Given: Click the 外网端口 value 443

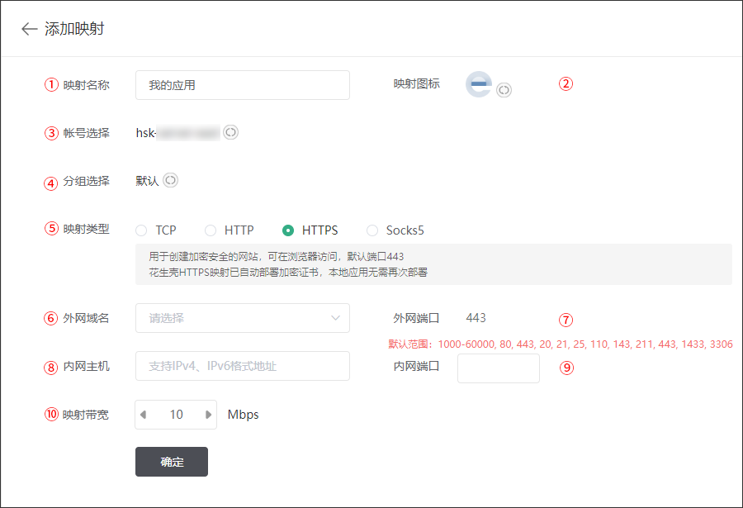Looking at the screenshot, I should (x=476, y=317).
